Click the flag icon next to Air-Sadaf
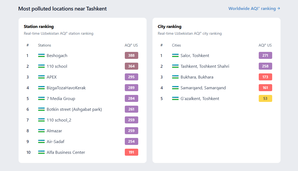The height and width of the screenshot is (171, 298). pyautogui.click(x=41, y=141)
